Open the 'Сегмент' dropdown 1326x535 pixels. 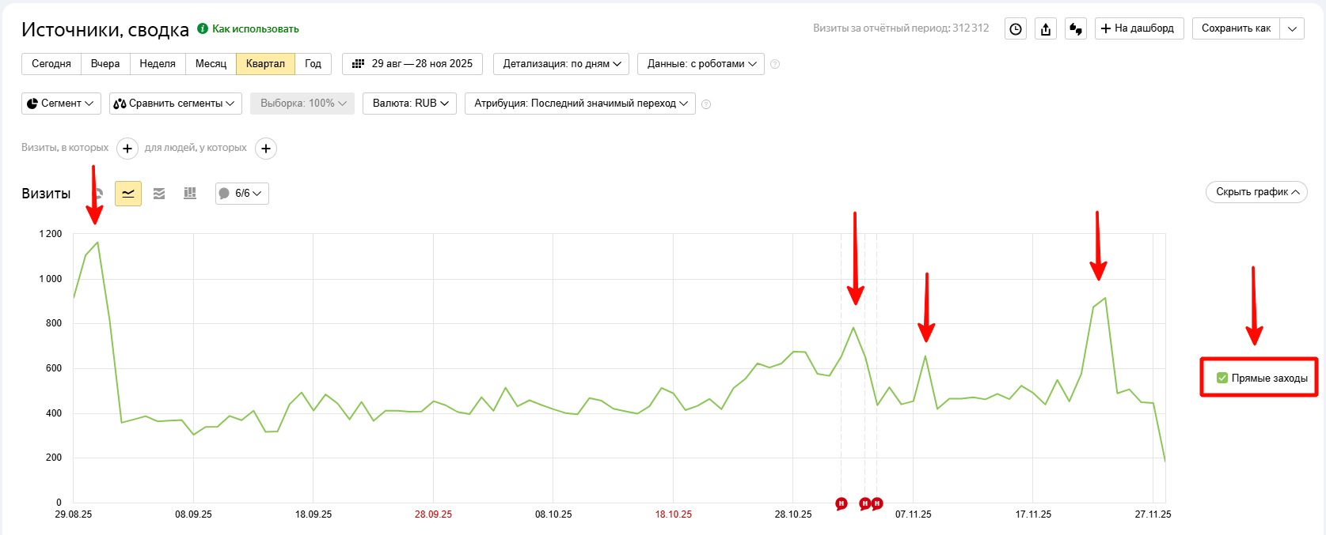coord(61,104)
